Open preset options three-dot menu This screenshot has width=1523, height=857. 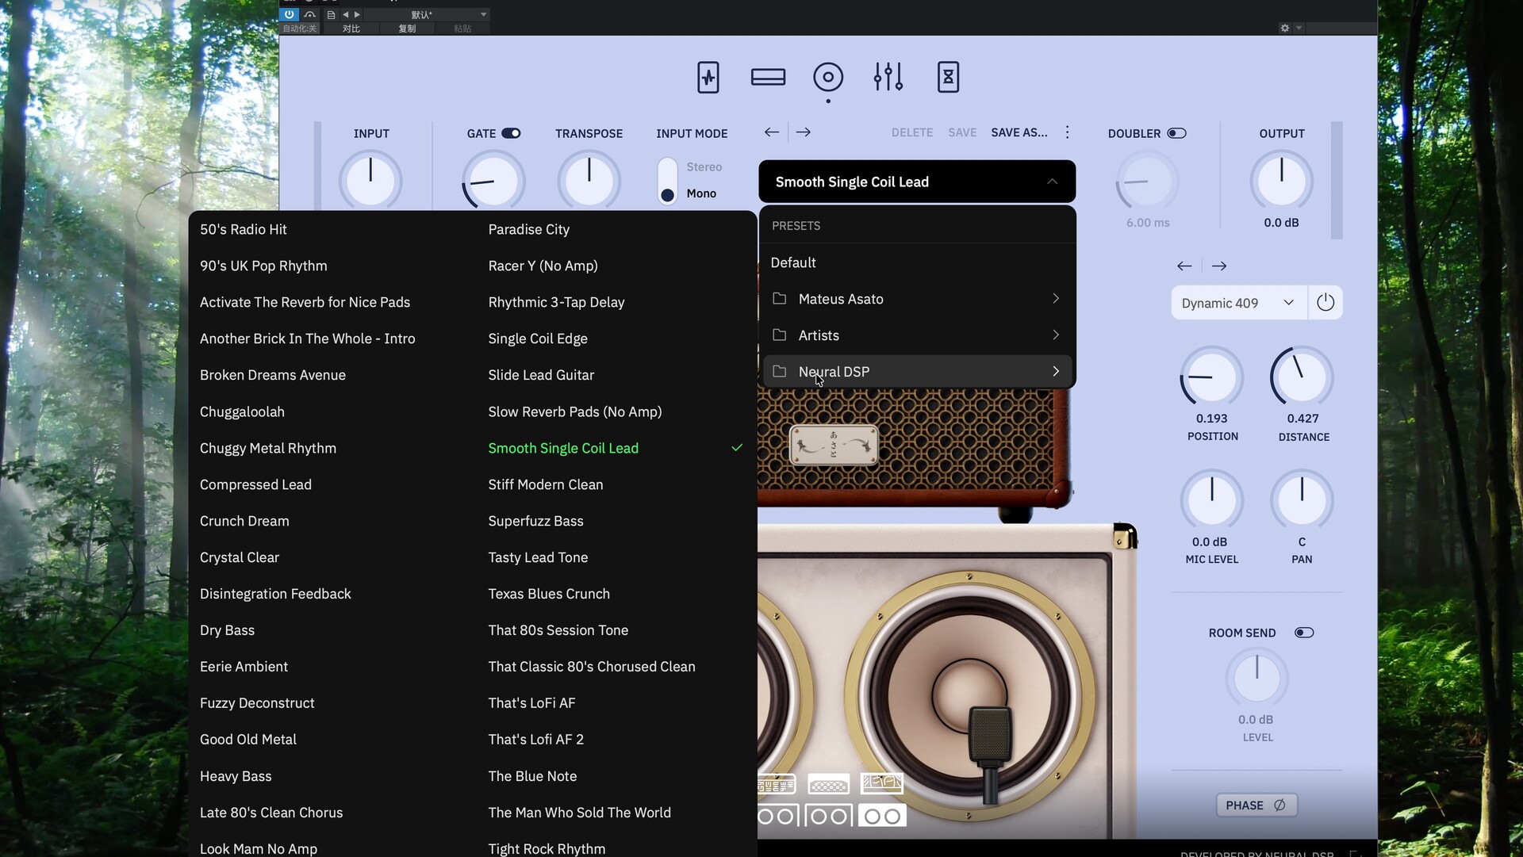click(x=1067, y=132)
